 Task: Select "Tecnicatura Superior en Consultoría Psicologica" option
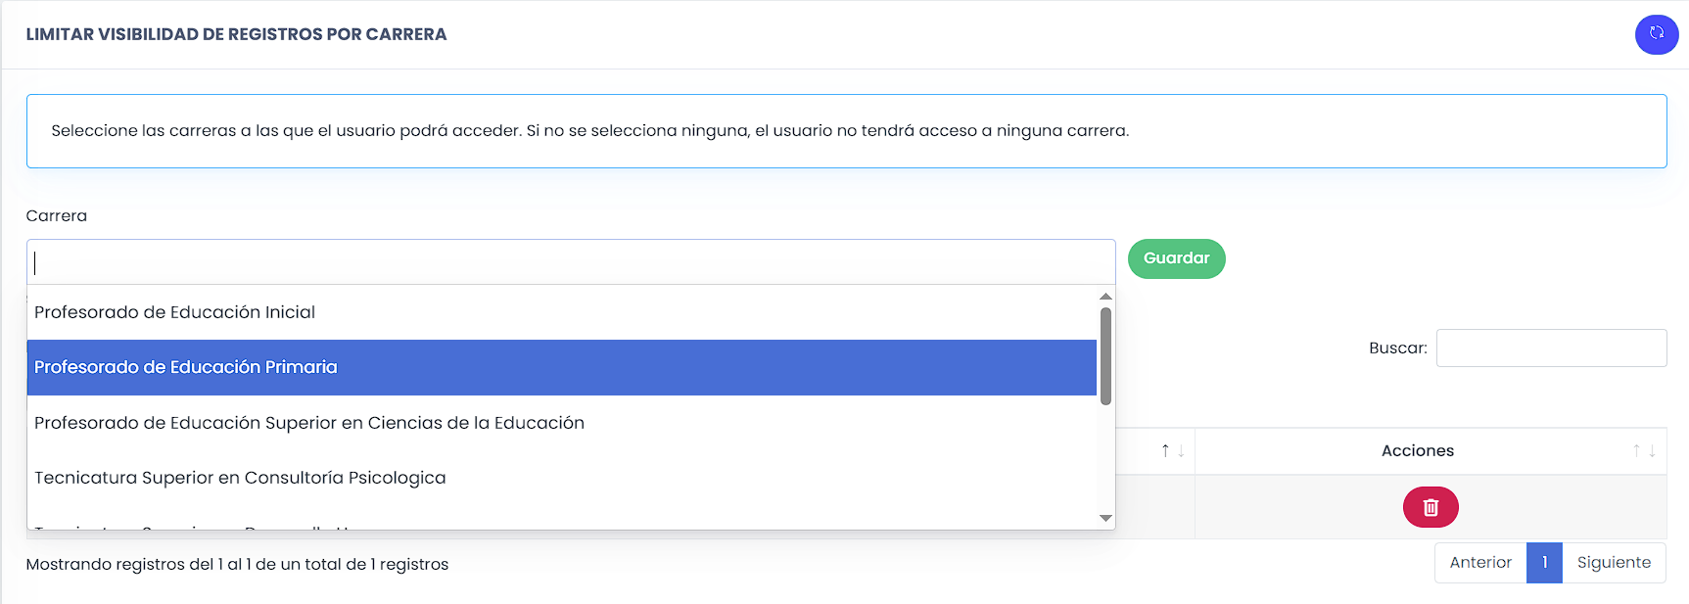pos(240,478)
